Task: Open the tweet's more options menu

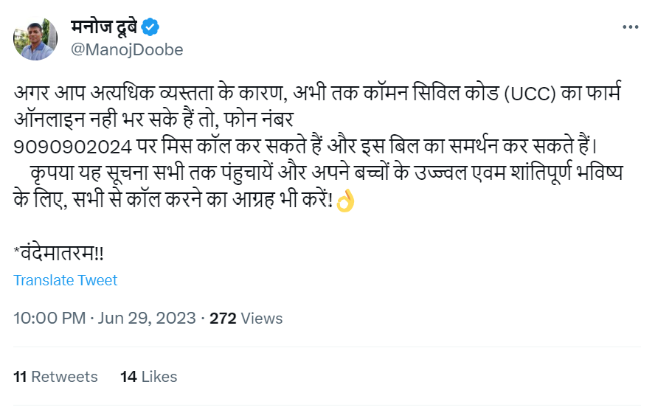Action: pos(630,27)
